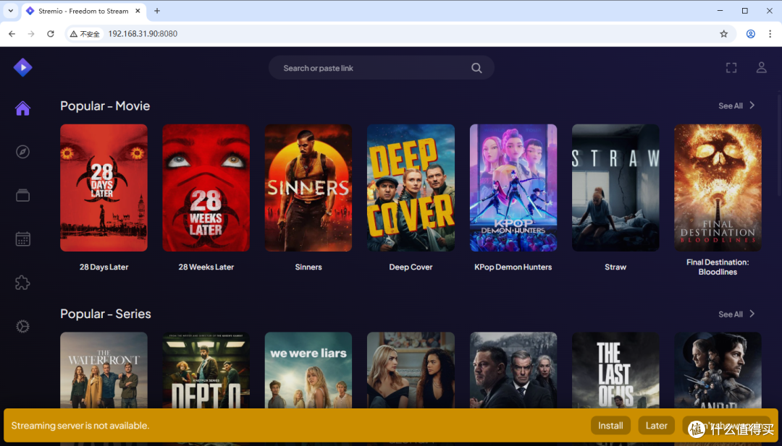Screen dimensions: 782x446
Task: Open The Waterfront series poster
Action: 104,370
